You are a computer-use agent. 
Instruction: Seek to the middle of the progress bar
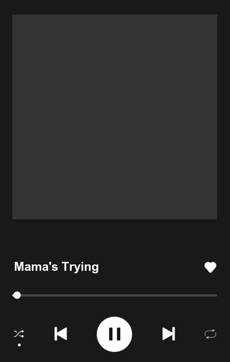point(115,295)
